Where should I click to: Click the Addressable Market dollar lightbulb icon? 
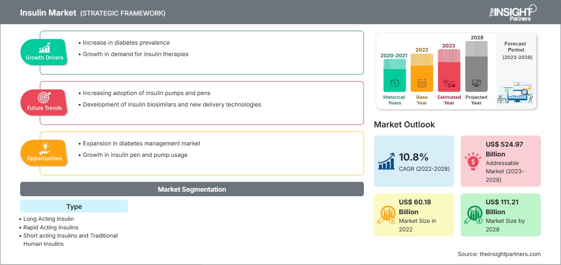(474, 161)
